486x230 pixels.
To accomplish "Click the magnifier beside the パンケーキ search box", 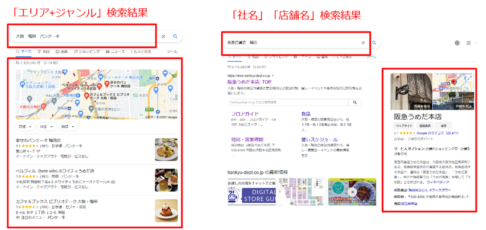I will [x=175, y=36].
